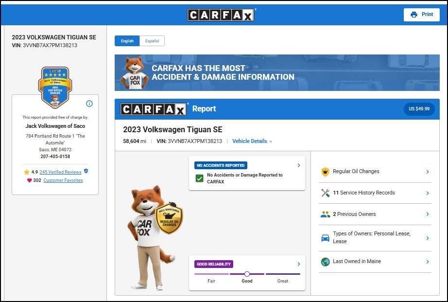This screenshot has height=302, width=448.
Task: Open the Good Reliability card chevron
Action: pyautogui.click(x=298, y=264)
